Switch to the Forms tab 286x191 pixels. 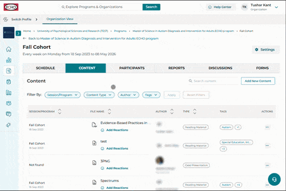pos(262,68)
